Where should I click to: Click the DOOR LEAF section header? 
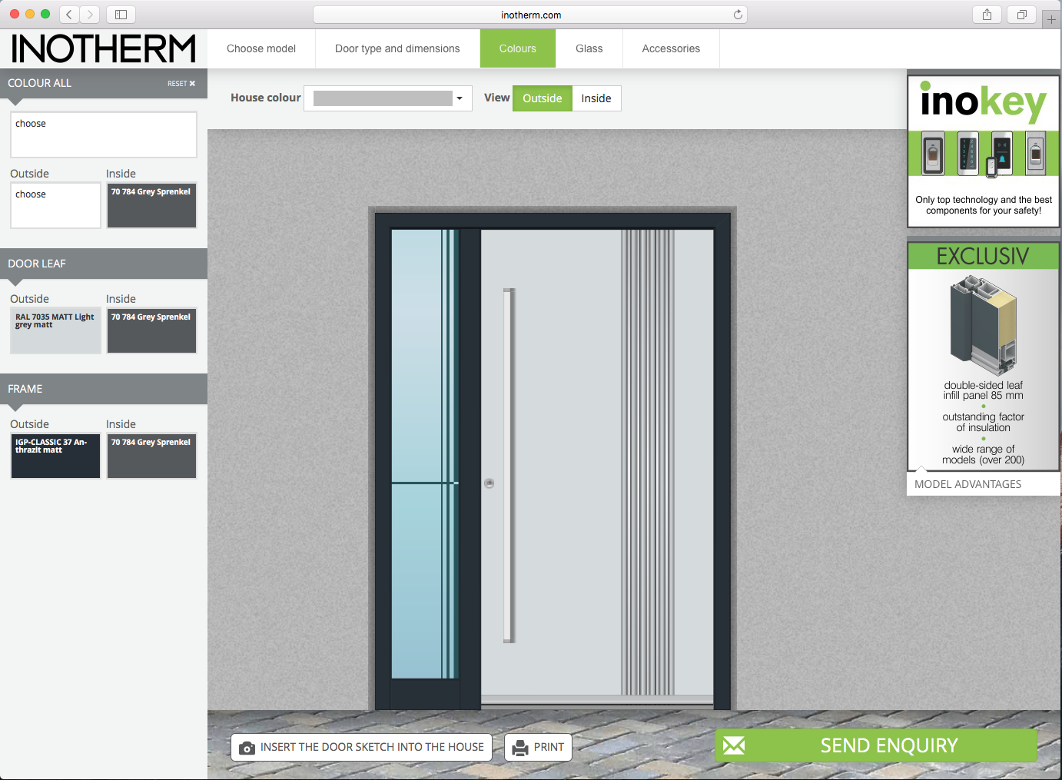click(104, 264)
